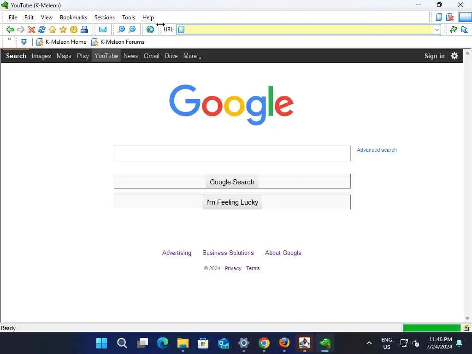
Task: Expand the toolbar chevron overflow
Action: [x=9, y=39]
